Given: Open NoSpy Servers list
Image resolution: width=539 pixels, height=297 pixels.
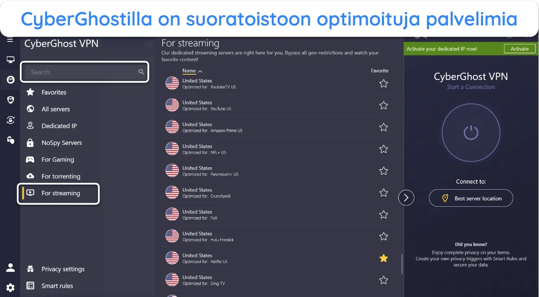Looking at the screenshot, I should [62, 143].
